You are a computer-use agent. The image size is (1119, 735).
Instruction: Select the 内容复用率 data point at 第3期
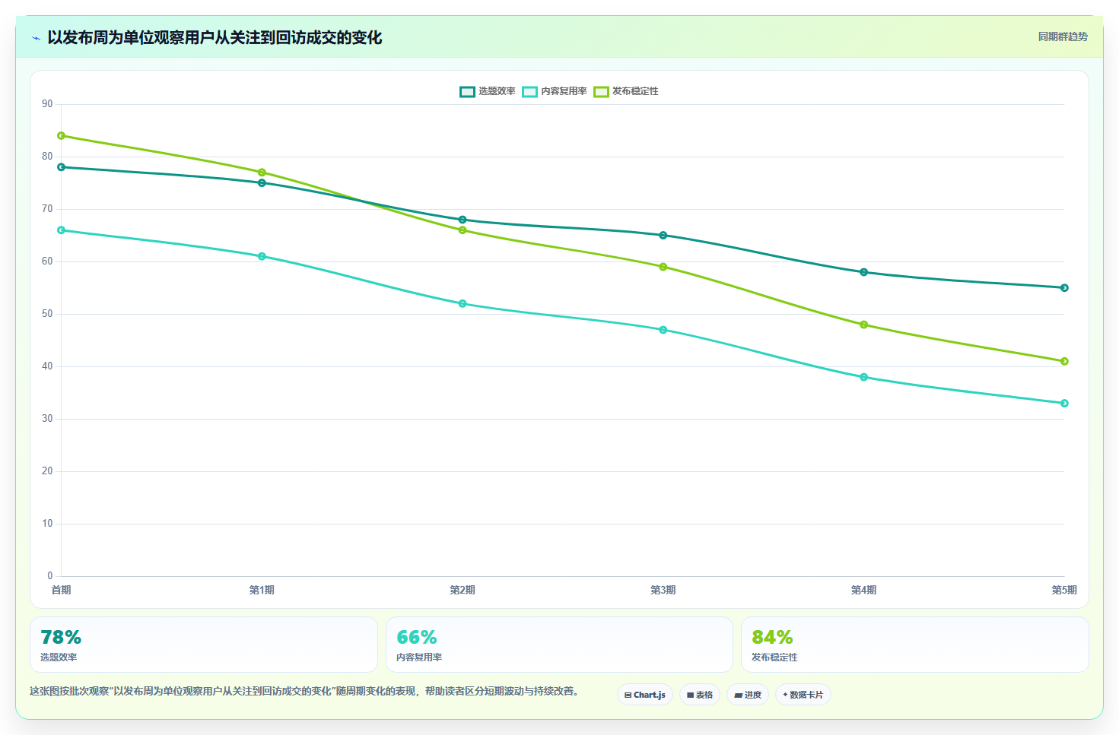pos(663,330)
